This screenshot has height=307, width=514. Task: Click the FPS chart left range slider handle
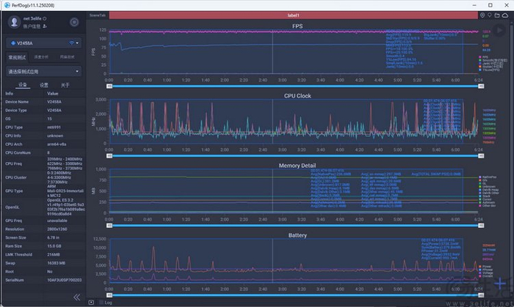[109, 86]
